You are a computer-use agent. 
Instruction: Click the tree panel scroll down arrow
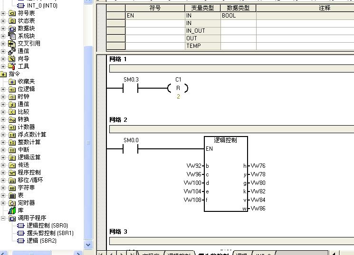[x=88, y=245]
